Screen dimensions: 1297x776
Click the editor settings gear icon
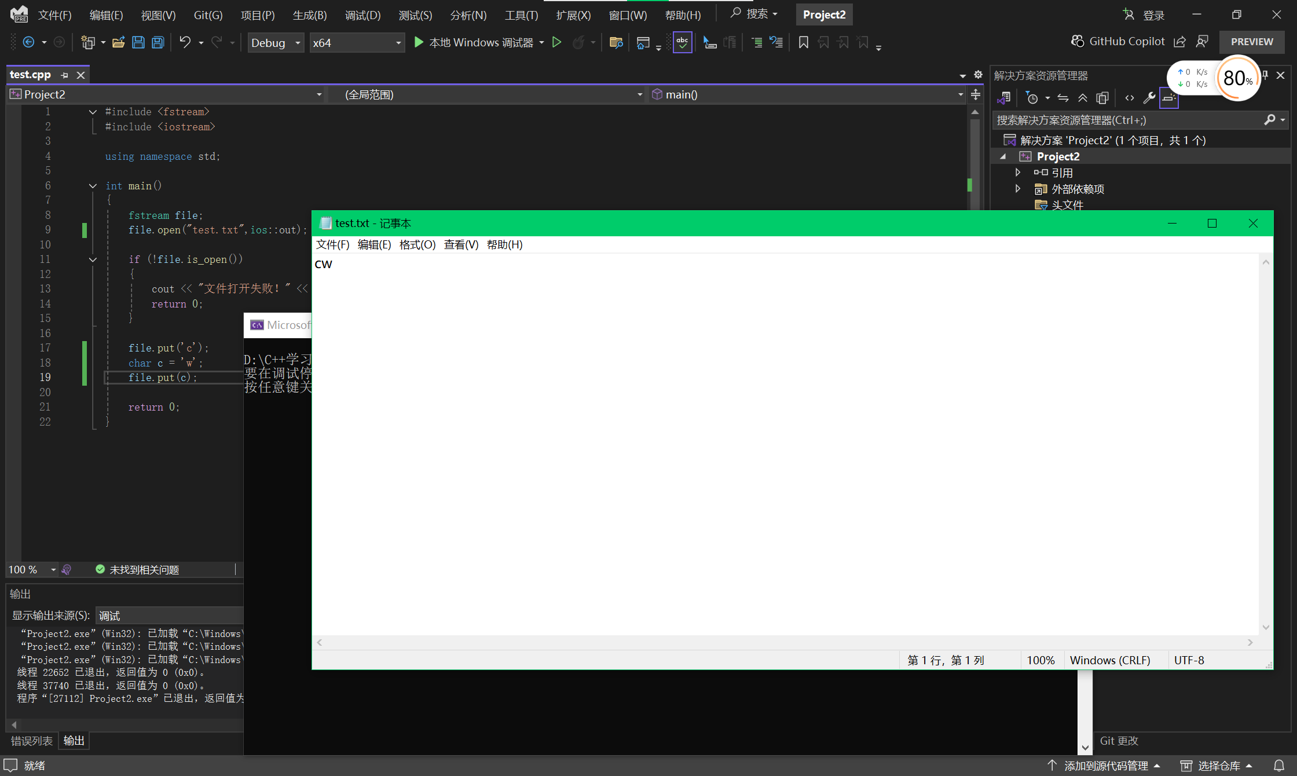[978, 75]
